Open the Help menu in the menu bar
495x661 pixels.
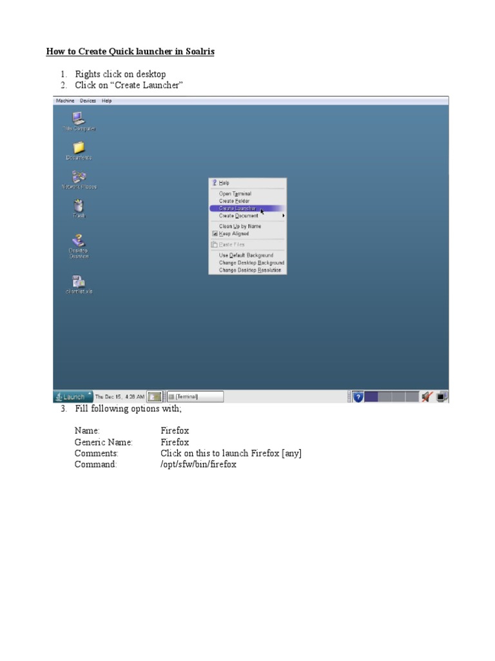[106, 101]
